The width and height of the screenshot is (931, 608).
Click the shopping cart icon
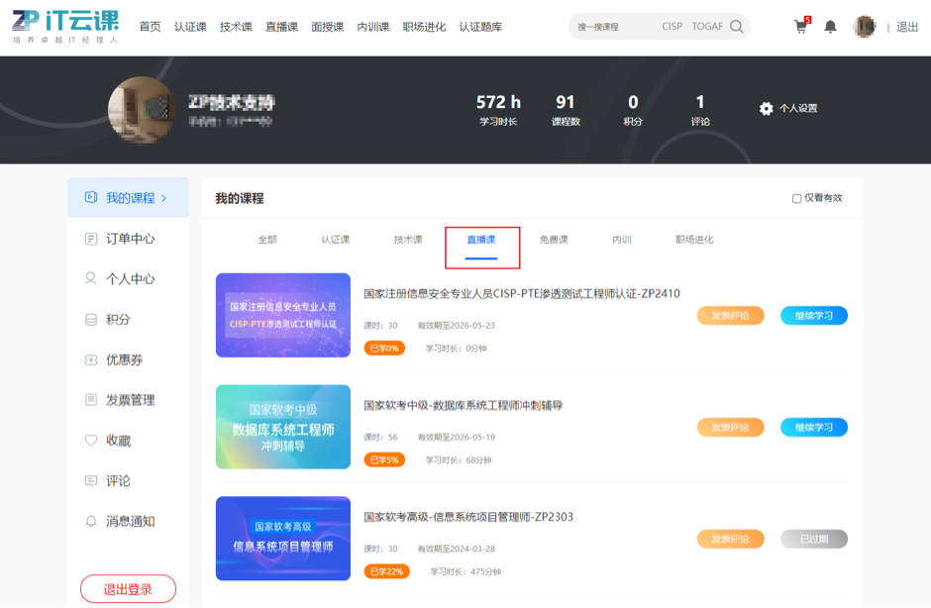pyautogui.click(x=800, y=27)
